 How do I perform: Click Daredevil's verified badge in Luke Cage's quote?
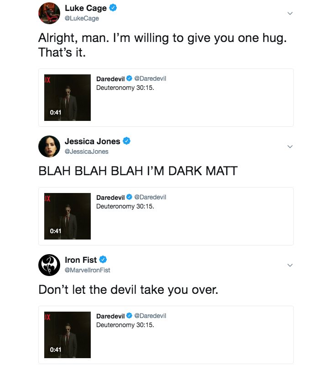pyautogui.click(x=129, y=78)
